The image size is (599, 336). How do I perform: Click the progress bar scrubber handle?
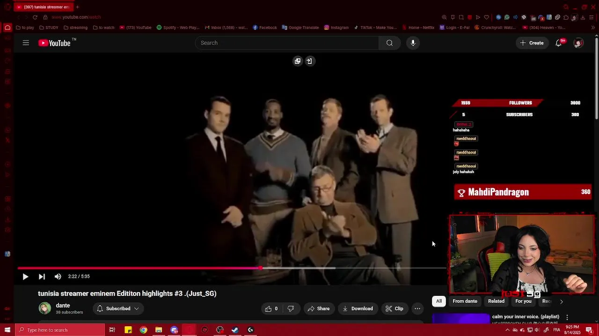[260, 268]
